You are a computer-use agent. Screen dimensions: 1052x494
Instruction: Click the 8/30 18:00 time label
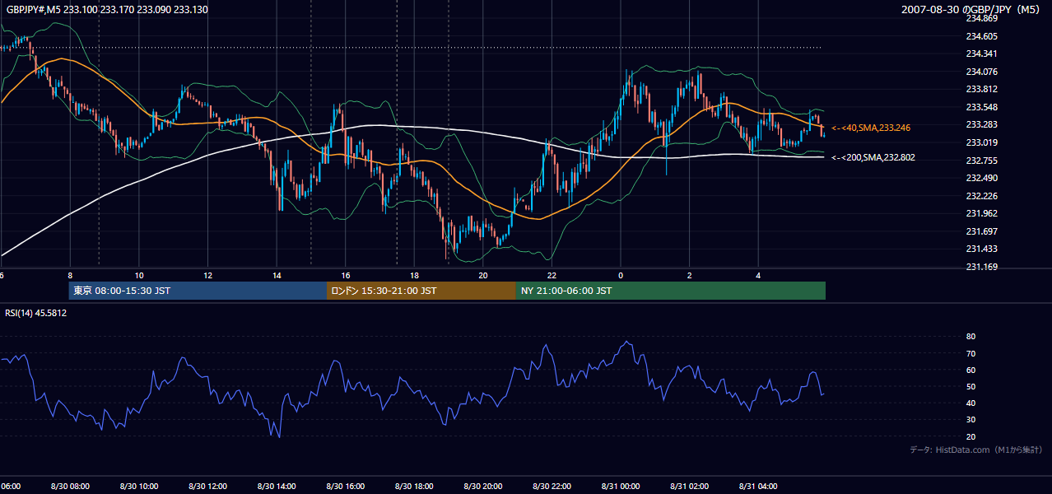(x=414, y=486)
